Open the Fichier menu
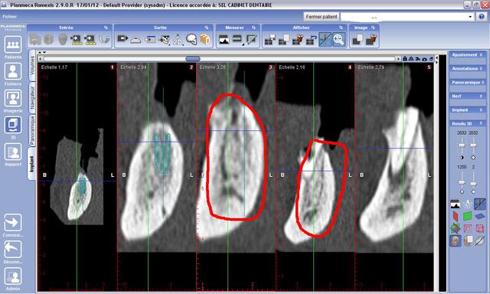490x294 pixels. [10, 17]
